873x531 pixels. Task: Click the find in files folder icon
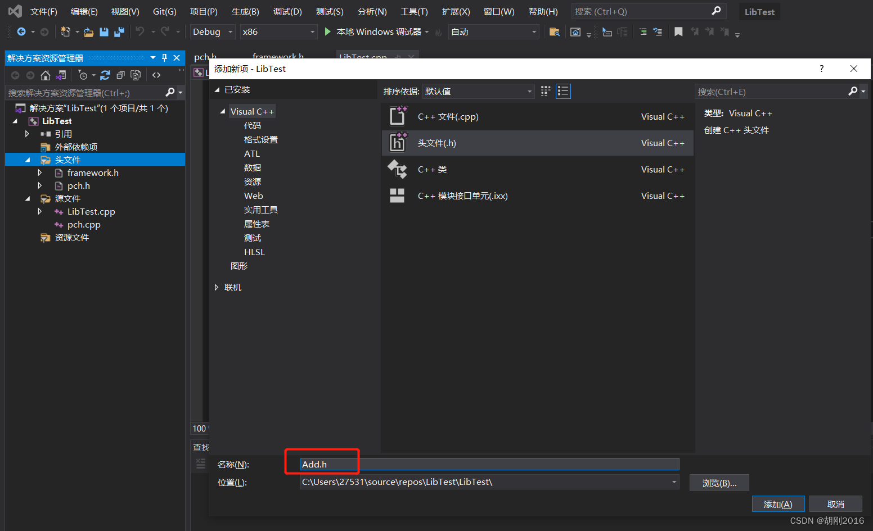point(554,32)
